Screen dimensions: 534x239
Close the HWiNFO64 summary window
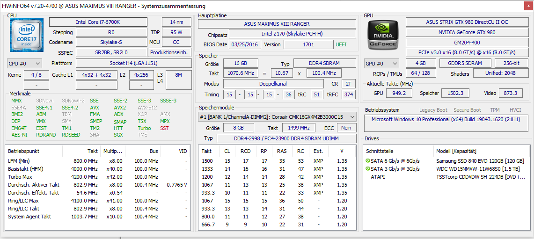tap(526, 6)
